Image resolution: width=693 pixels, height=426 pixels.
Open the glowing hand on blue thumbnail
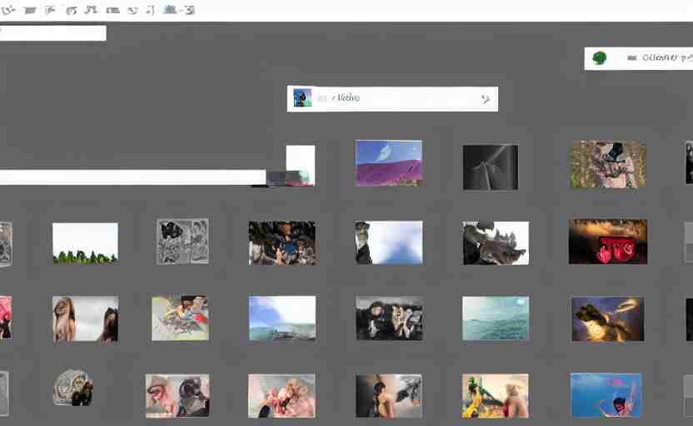point(607,319)
